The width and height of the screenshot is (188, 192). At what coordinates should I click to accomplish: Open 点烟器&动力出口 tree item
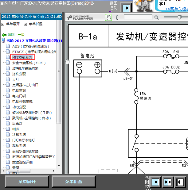pyautogui.click(x=25, y=85)
